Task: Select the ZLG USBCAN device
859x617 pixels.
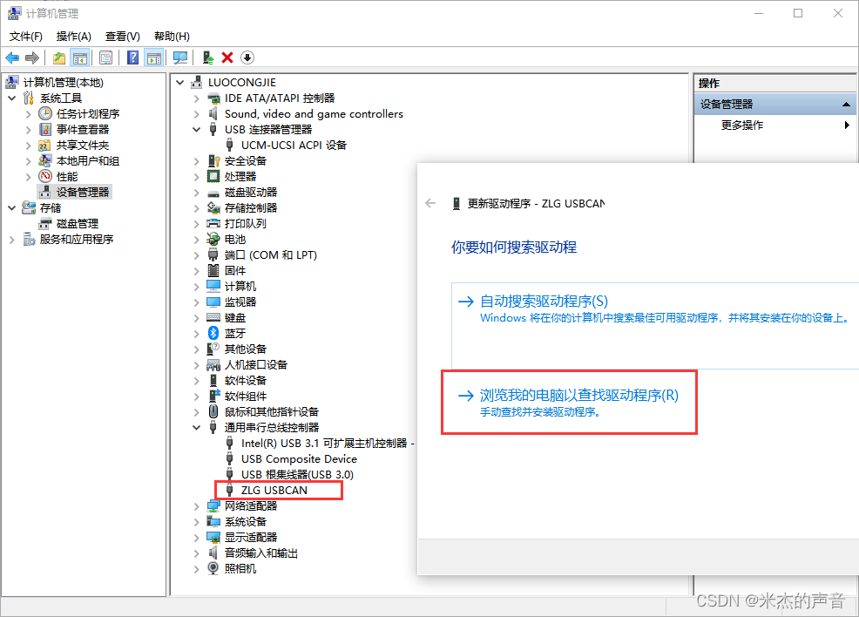Action: [x=274, y=491]
